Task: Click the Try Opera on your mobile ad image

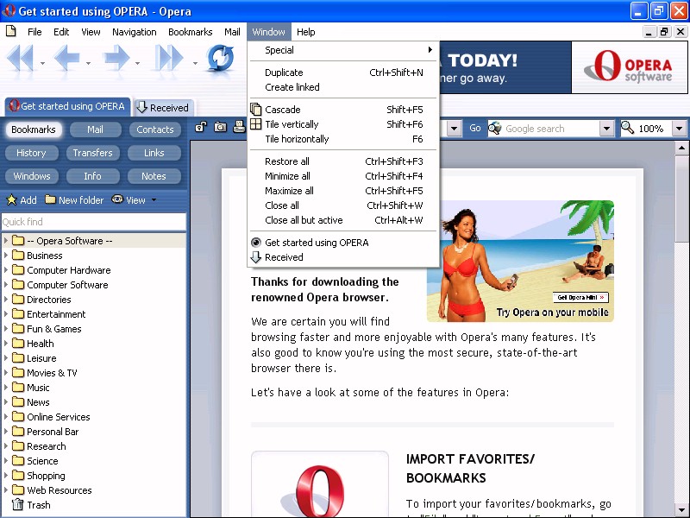Action: [520, 262]
